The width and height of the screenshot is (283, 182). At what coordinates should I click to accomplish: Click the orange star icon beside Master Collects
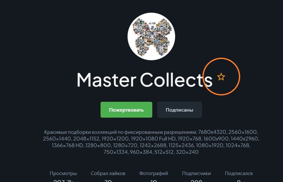[221, 77]
